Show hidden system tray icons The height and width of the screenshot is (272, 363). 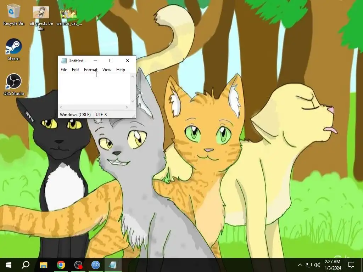[x=300, y=265]
